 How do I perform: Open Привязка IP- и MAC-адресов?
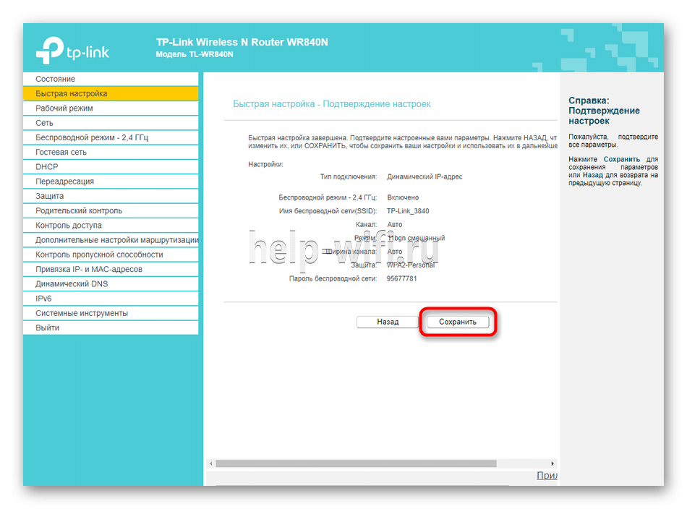(111, 269)
